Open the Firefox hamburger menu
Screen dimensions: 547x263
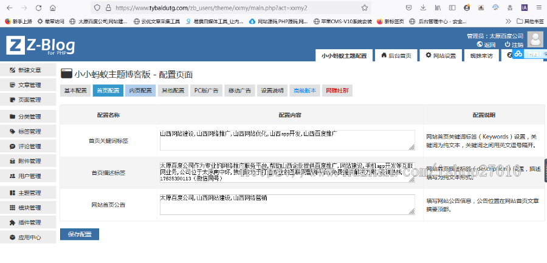pyautogui.click(x=538, y=8)
